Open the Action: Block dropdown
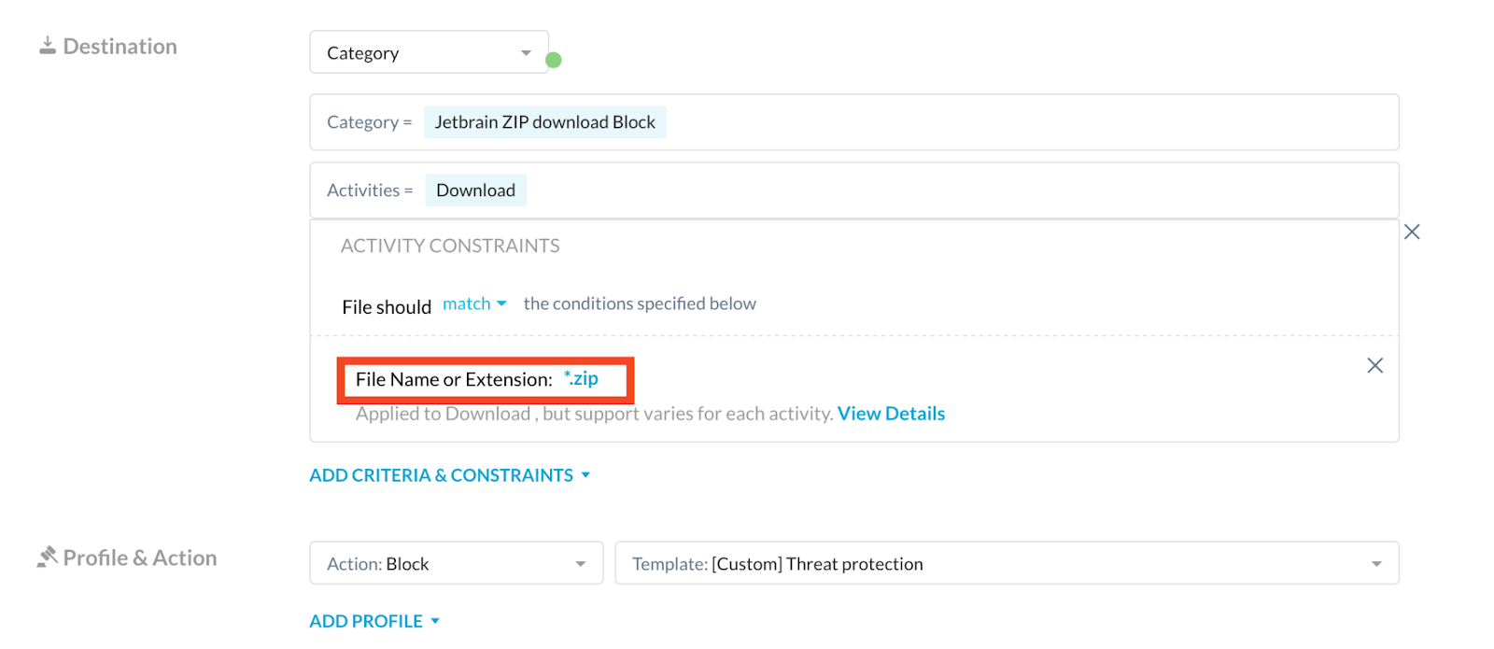Screen dimensions: 1494x649 456,563
